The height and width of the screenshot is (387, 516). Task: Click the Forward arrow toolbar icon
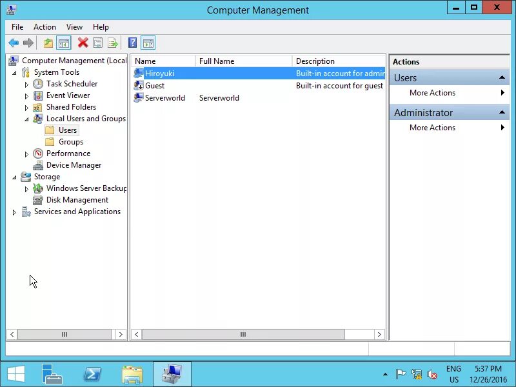tap(28, 43)
